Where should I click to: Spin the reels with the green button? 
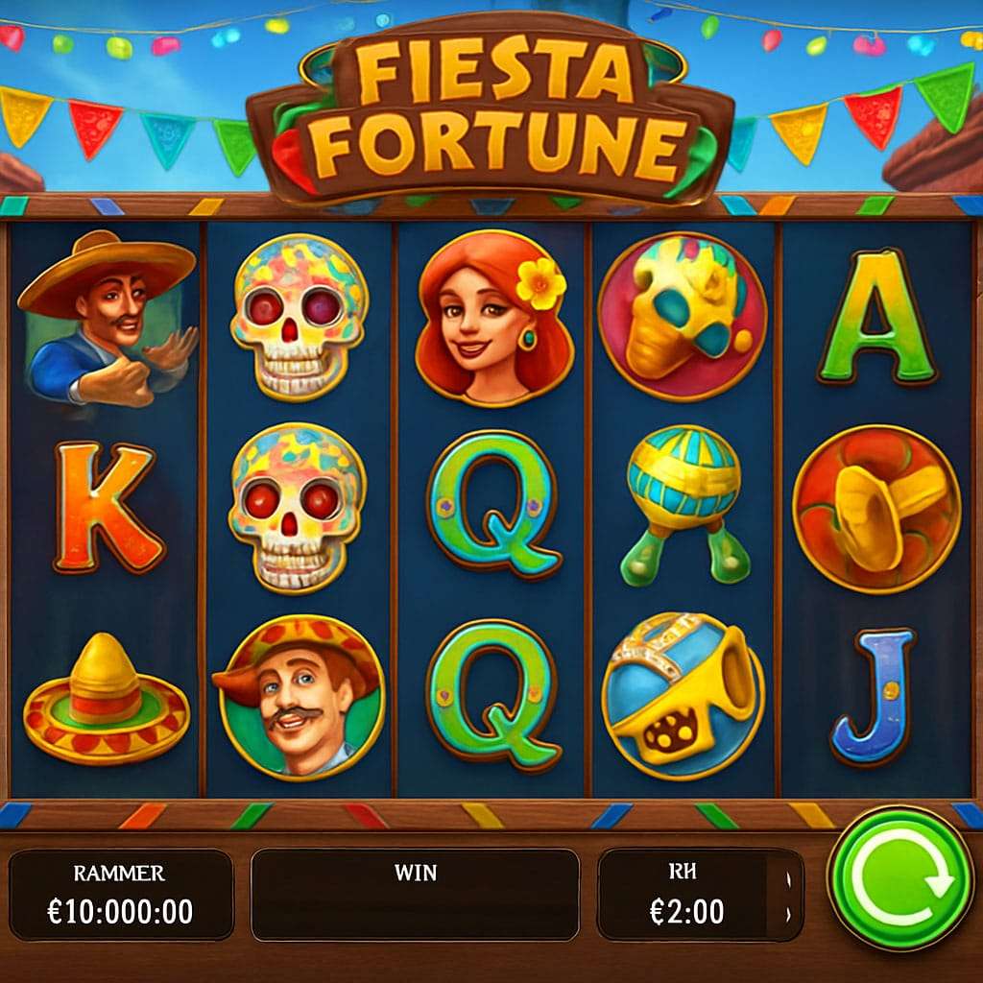click(899, 878)
